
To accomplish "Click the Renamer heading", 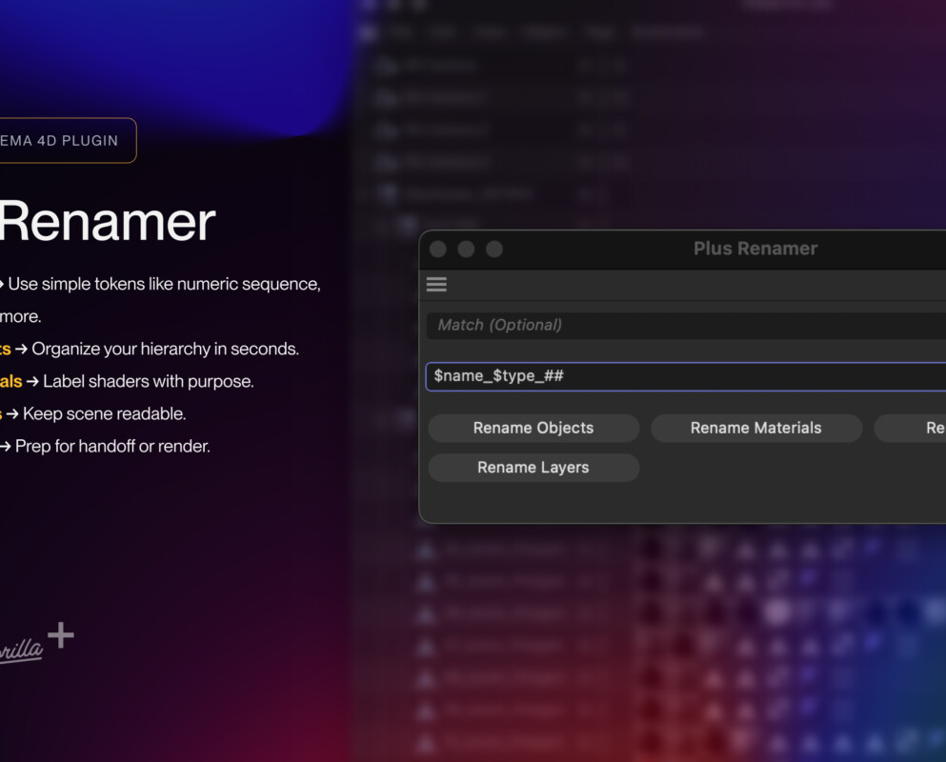I will pyautogui.click(x=108, y=221).
